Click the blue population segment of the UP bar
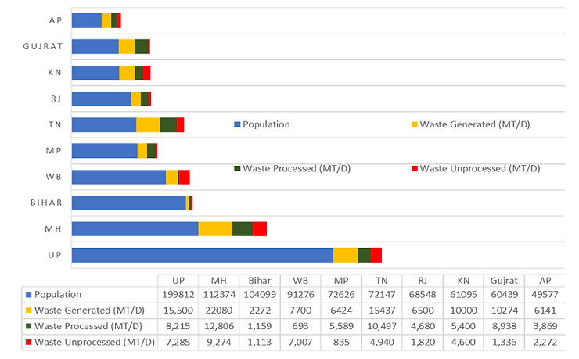The image size is (579, 359). point(202,255)
